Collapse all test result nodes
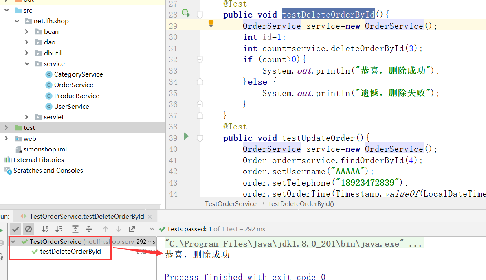 click(x=89, y=229)
